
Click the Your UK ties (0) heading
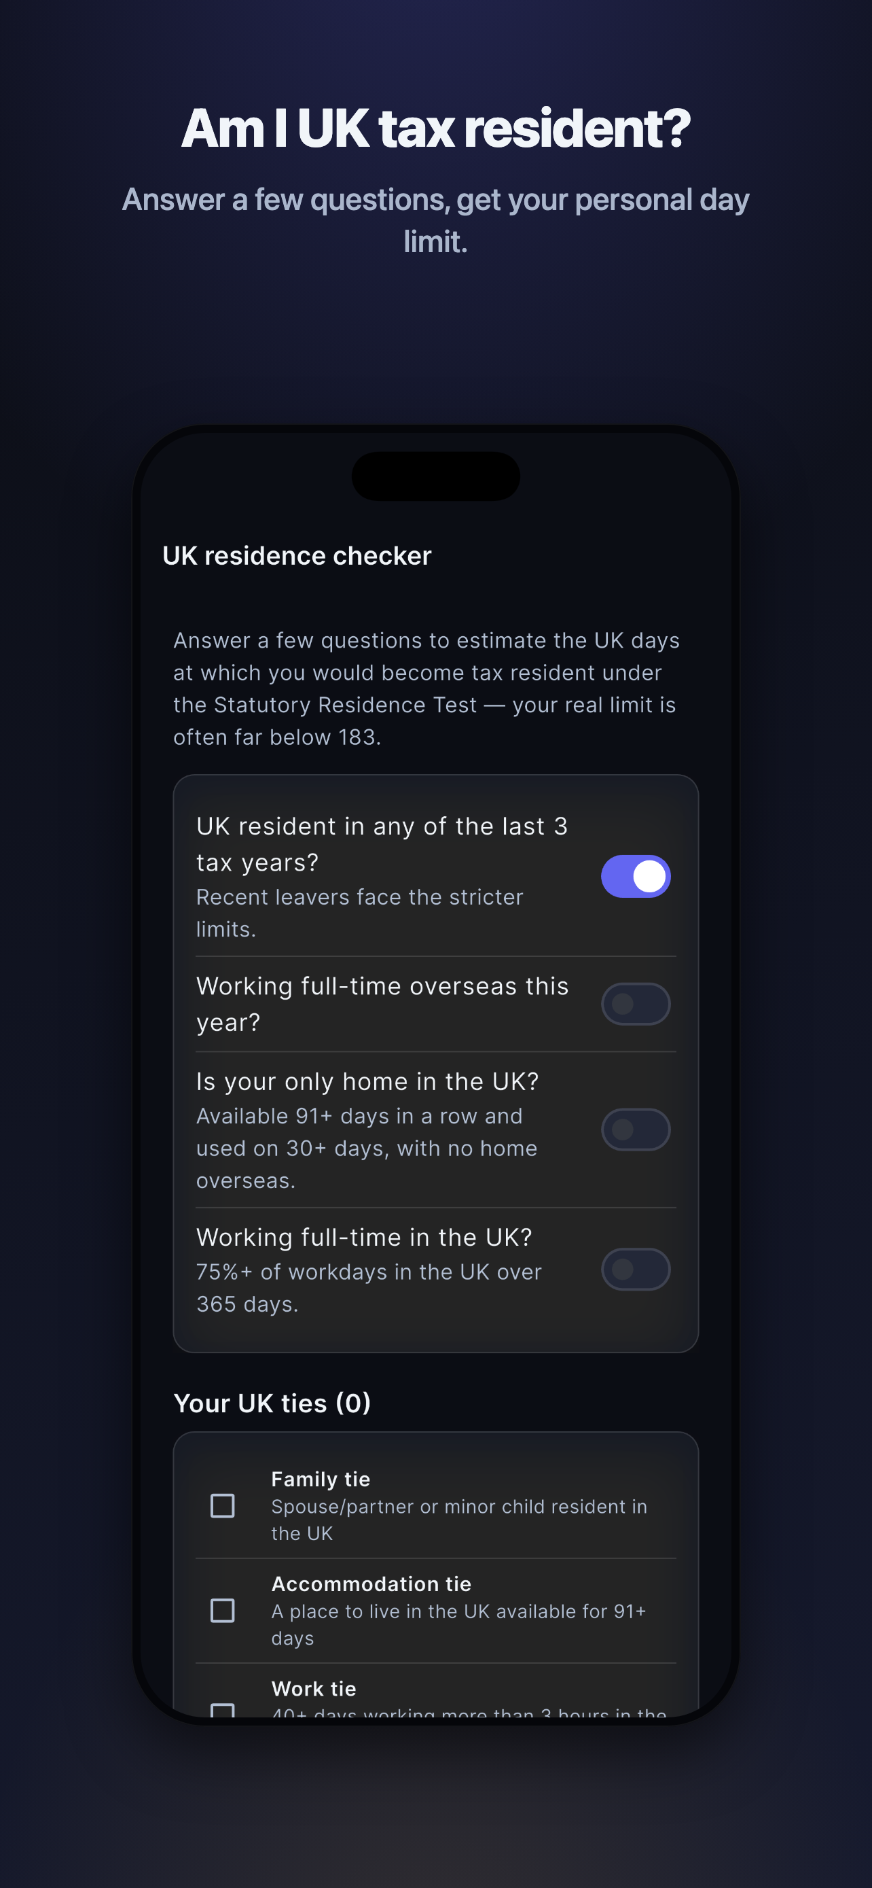pos(272,1403)
